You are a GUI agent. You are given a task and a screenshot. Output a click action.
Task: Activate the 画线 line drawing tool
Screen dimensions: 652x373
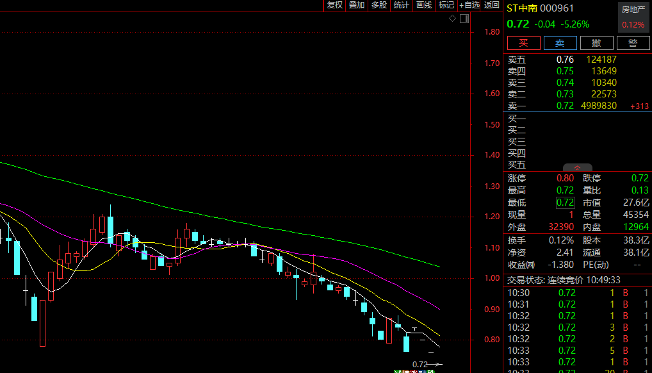424,5
